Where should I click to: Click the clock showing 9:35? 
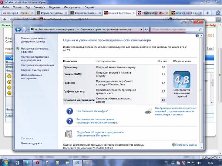coord(211,163)
